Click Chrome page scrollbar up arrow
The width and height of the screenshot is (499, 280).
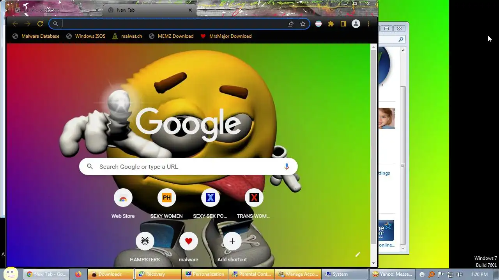point(374,47)
